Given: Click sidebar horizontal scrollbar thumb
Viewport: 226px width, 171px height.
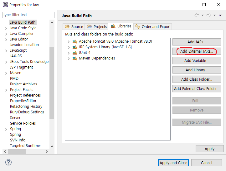Looking at the screenshot, I should coord(17,151).
